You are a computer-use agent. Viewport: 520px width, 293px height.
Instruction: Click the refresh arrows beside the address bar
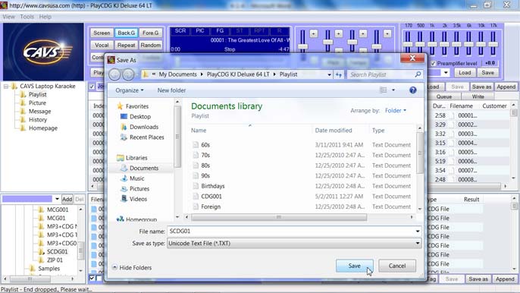click(339, 74)
